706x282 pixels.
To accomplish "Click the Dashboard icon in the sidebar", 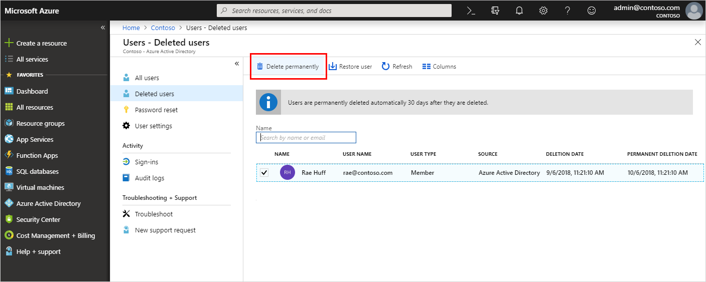I will 9,91.
